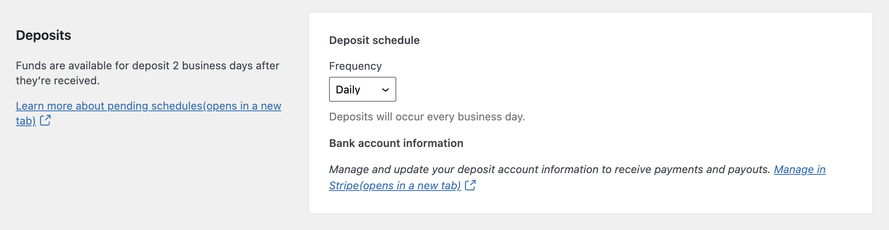889x230 pixels.
Task: Click 'Stripe(opens in a new tab)' link text
Action: 395,186
